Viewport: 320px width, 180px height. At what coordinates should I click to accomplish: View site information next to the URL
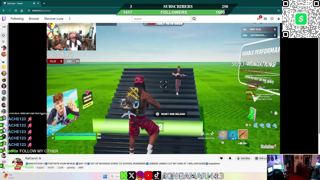click(29, 10)
